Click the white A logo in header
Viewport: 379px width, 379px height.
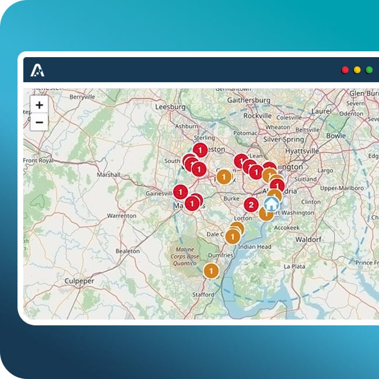coord(37,71)
